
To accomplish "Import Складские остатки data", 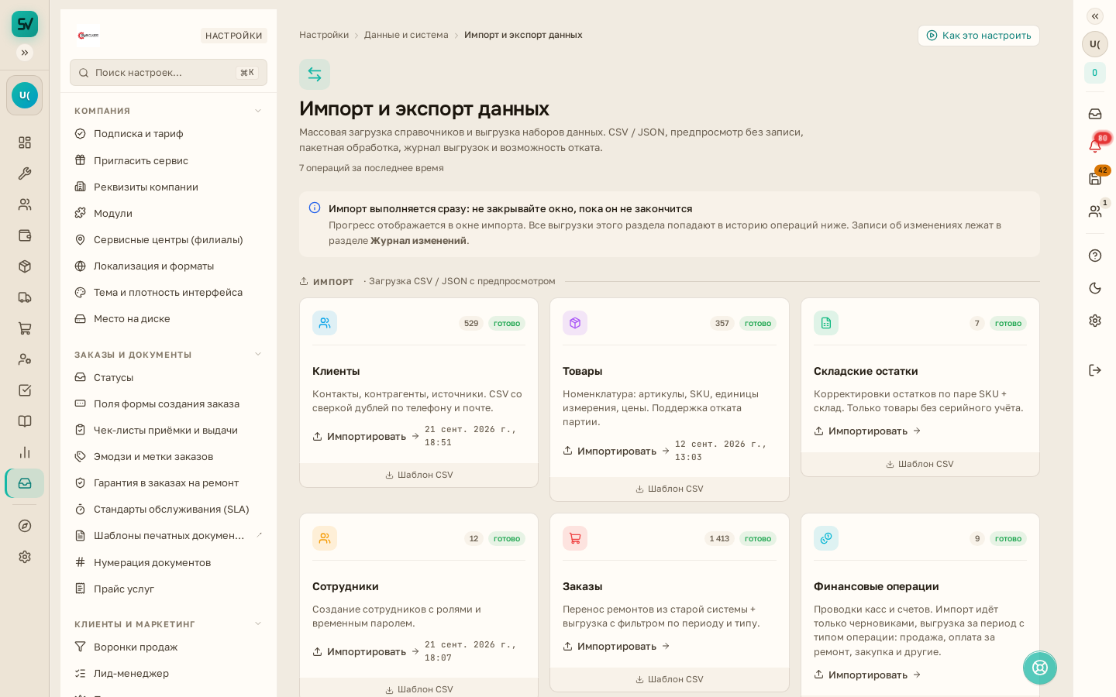I will point(867,431).
